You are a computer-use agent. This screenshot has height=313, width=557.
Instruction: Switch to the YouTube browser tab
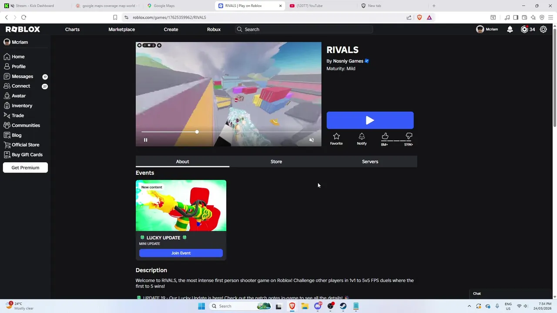[x=321, y=6]
